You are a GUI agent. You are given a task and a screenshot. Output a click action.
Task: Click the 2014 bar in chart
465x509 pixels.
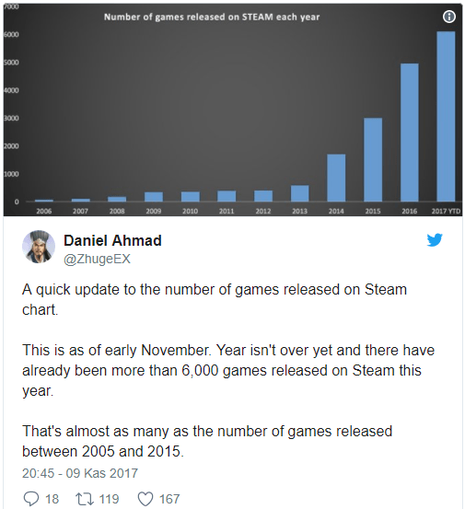pos(336,178)
